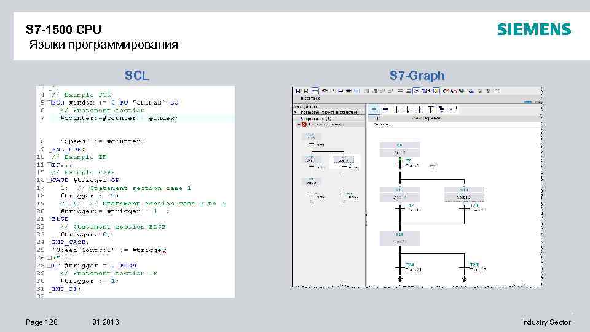Click the END_IF; line
This screenshot has width=590, height=332.
(66, 289)
